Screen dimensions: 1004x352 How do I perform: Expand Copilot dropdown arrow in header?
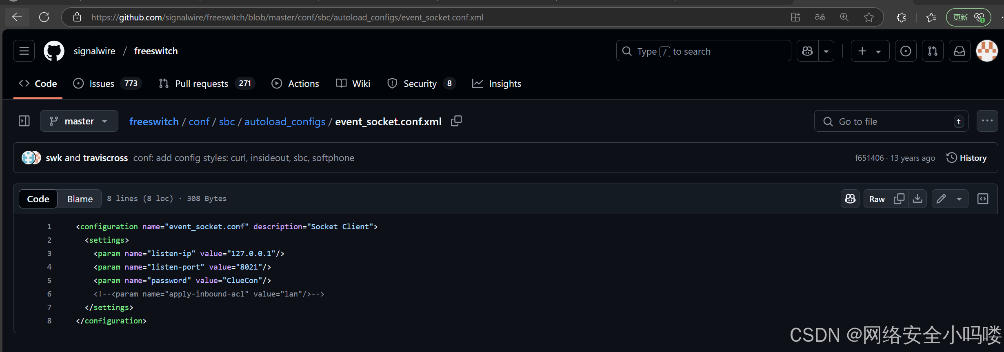click(x=826, y=51)
